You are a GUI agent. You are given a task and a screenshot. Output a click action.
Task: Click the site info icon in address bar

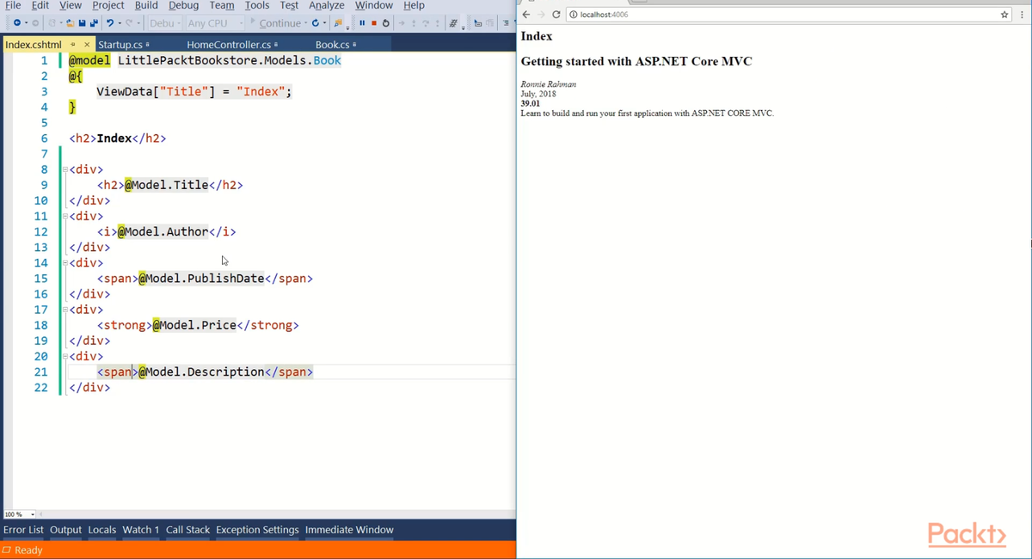[x=573, y=15]
